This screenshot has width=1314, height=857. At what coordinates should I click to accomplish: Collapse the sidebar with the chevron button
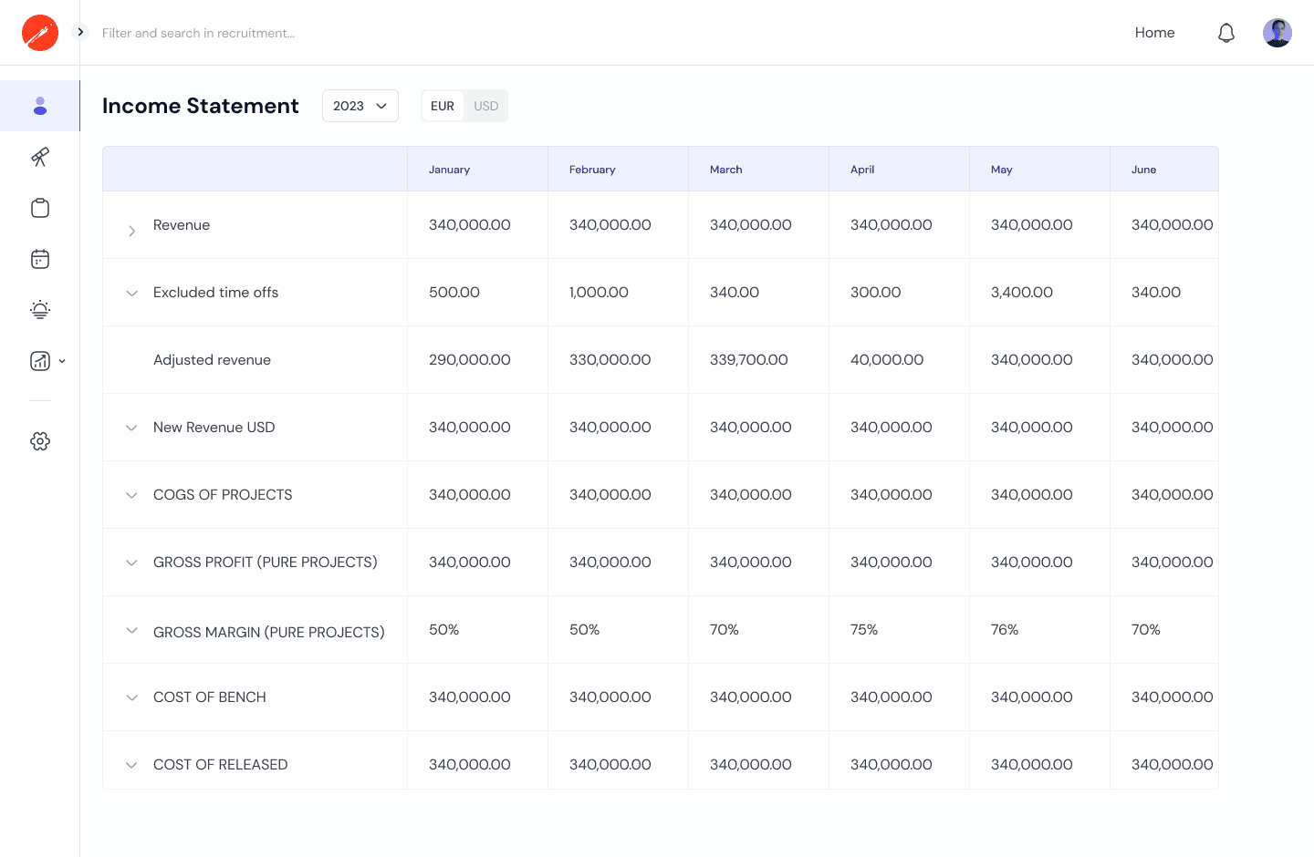80,30
